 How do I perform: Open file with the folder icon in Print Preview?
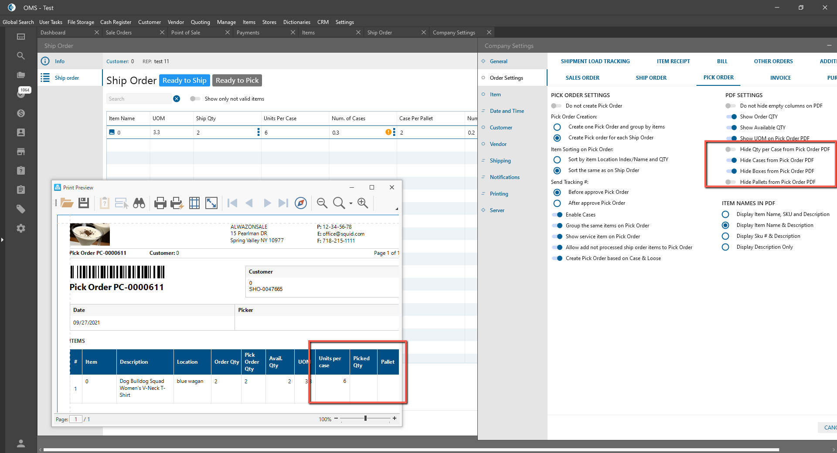(x=67, y=203)
